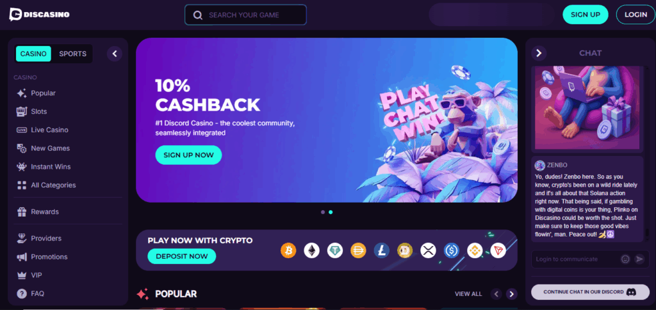Select the first banner carousel dot

323,212
